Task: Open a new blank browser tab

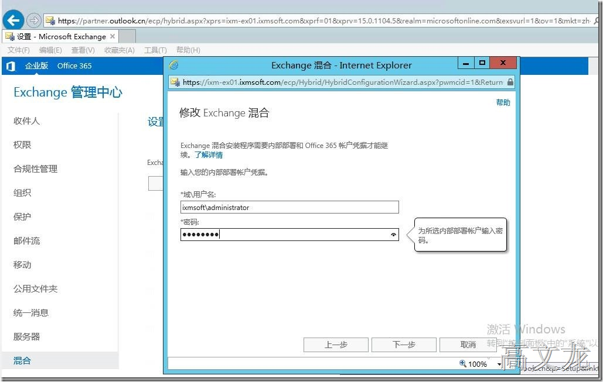Action: point(127,37)
